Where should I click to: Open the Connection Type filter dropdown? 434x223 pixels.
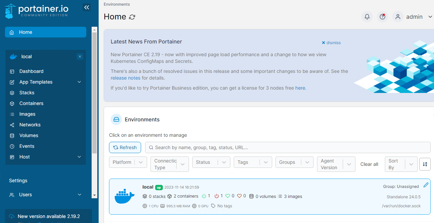170,164
